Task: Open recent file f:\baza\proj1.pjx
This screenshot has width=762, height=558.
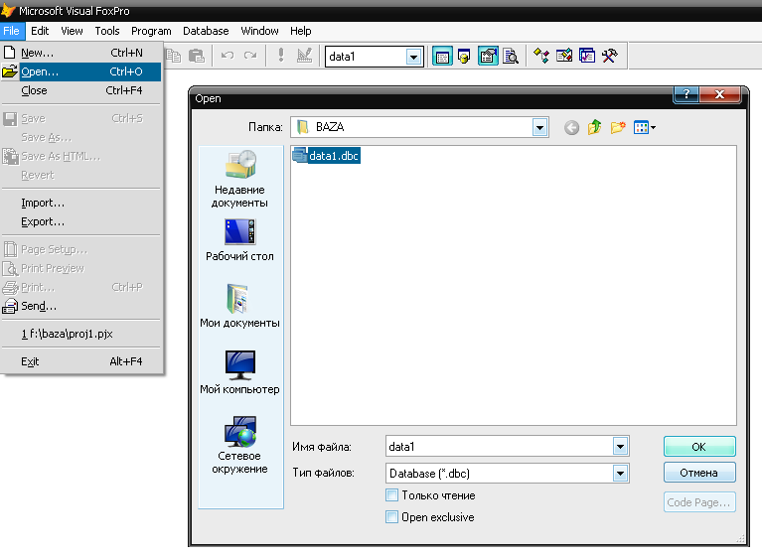Action: tap(81, 334)
